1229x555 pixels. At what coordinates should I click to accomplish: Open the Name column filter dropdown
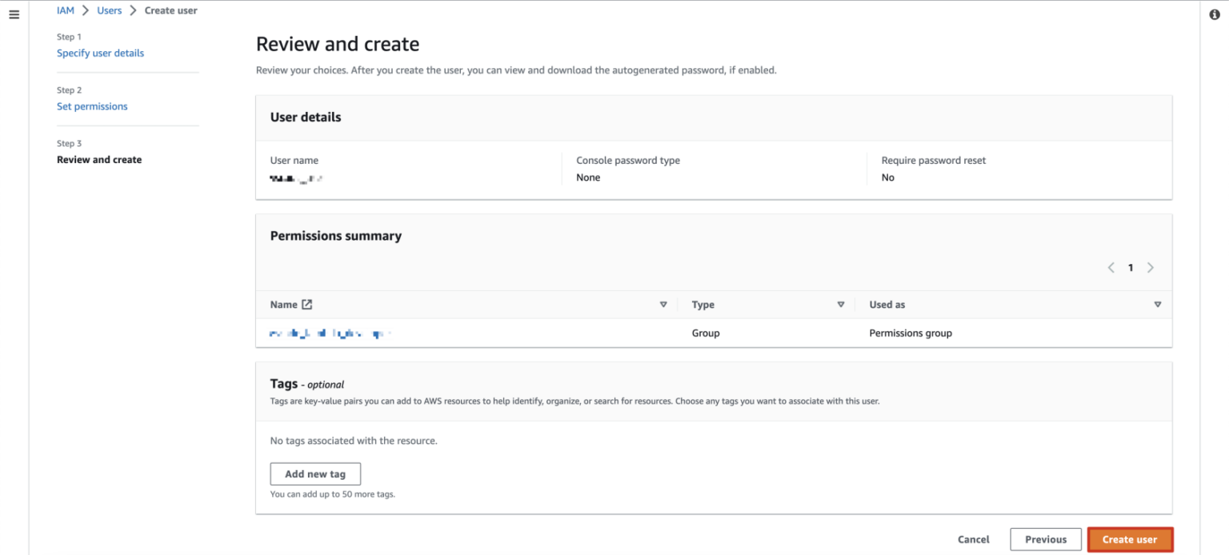click(x=663, y=304)
